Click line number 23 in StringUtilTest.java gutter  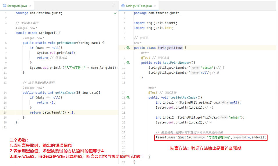tap(124, 137)
